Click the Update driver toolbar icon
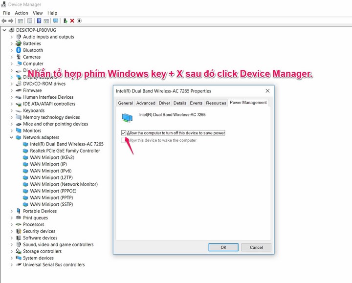The height and width of the screenshot is (283, 352). point(65,21)
